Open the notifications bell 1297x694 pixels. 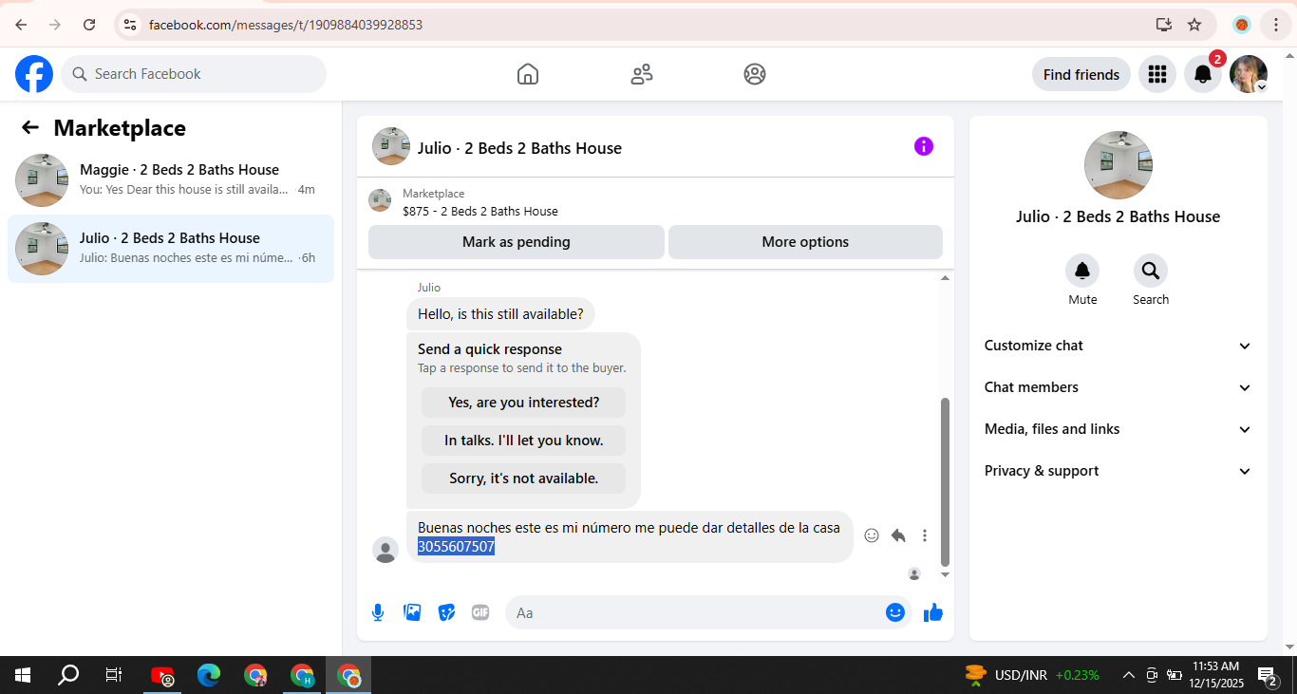pos(1203,74)
